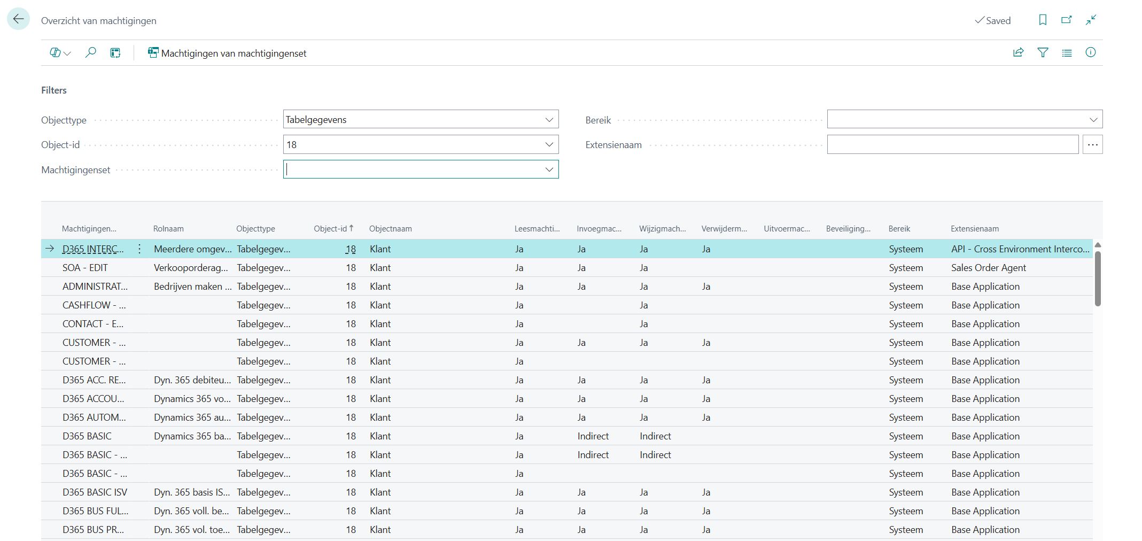Click the share icon
Image resolution: width=1142 pixels, height=541 pixels.
[x=1019, y=52]
